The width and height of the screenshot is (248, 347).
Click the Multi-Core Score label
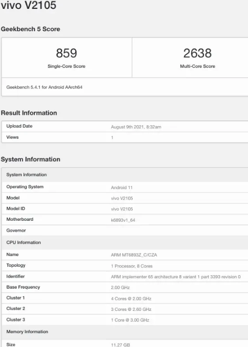[198, 66]
